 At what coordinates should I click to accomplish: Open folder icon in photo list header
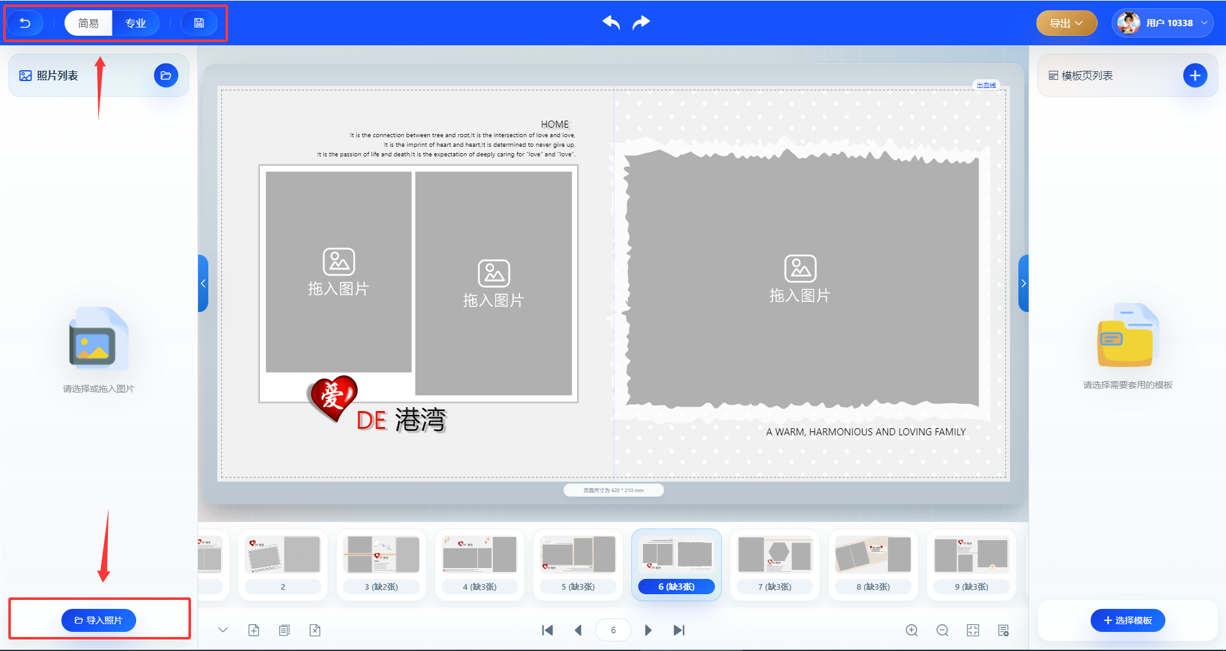(x=166, y=75)
